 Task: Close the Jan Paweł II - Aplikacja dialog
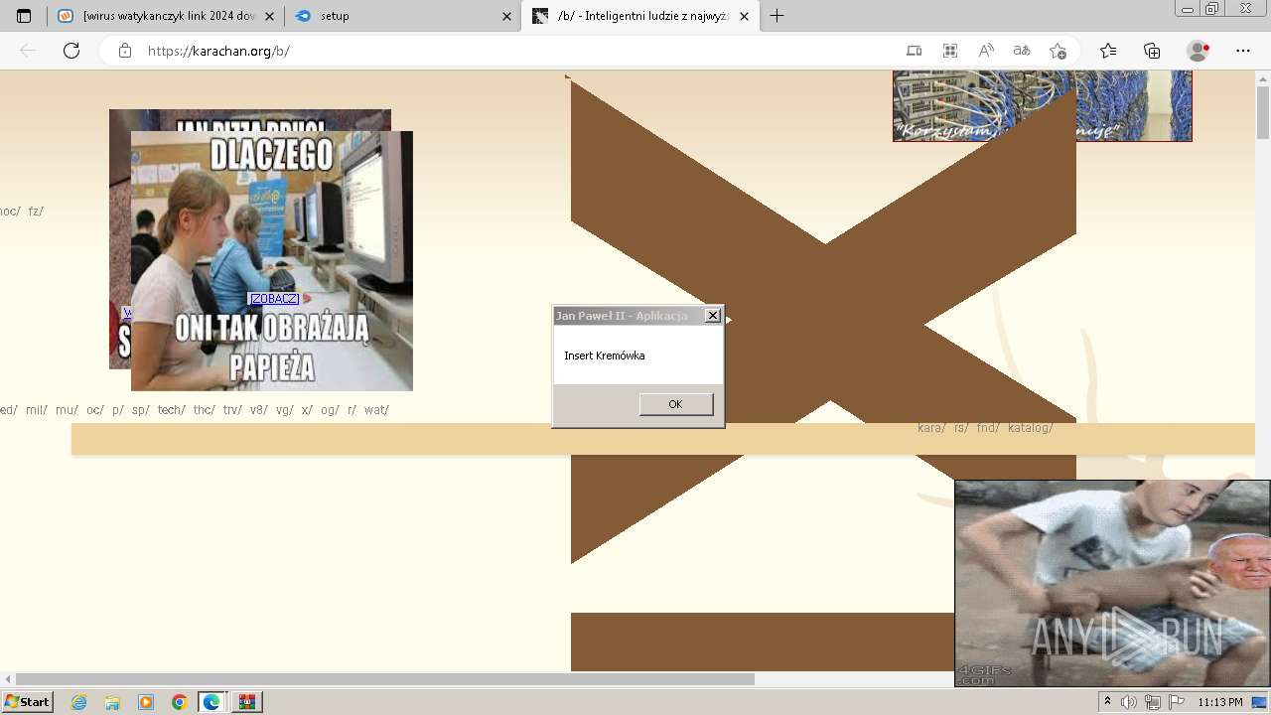point(712,315)
